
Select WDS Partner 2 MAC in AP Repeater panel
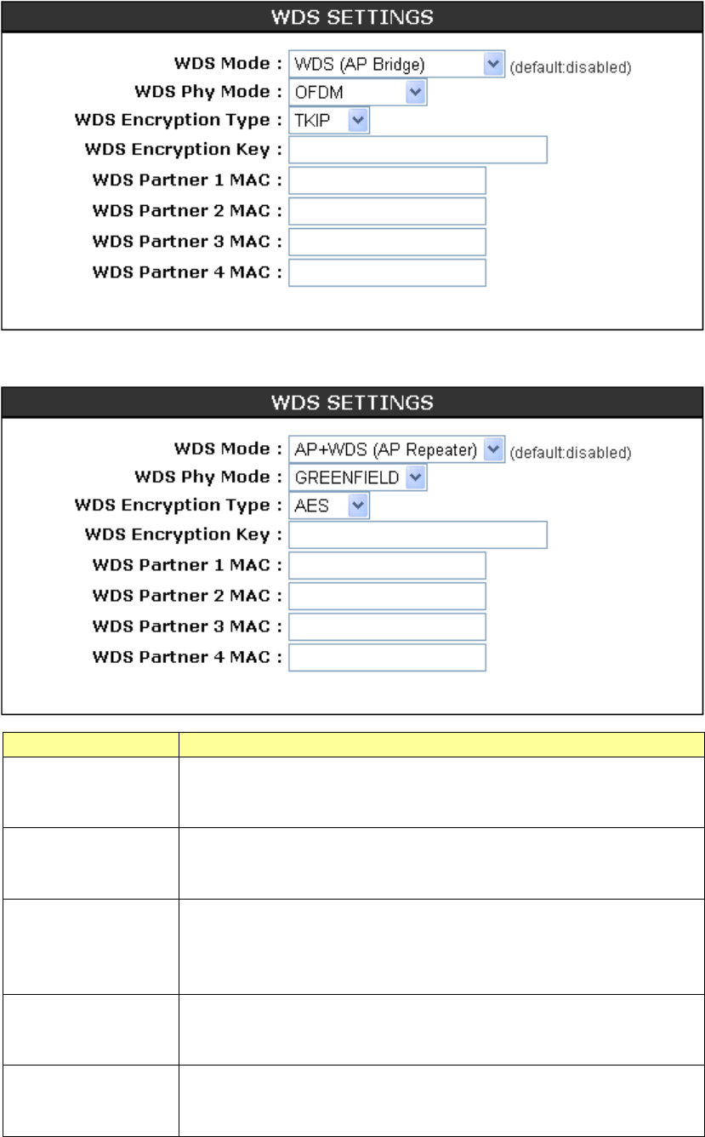pos(387,596)
